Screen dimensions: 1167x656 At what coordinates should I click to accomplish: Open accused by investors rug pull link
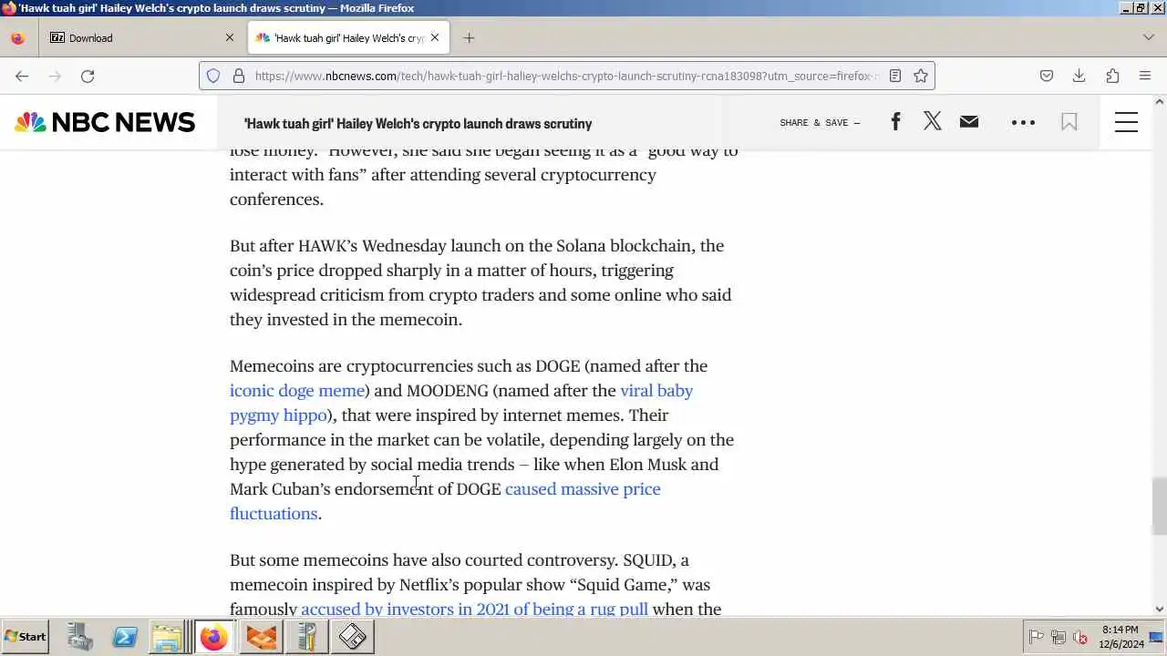474,609
